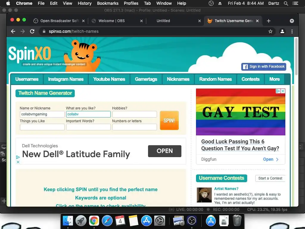
Task: Expand the tab search dropdown arrow
Action: (x=292, y=21)
